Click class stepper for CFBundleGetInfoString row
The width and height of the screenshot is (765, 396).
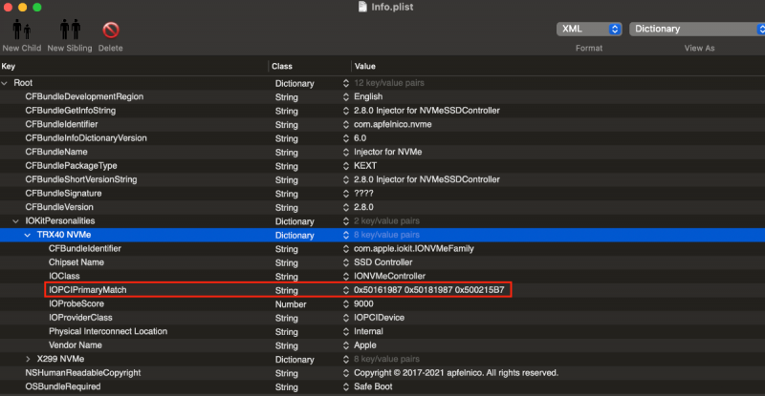pyautogui.click(x=346, y=111)
